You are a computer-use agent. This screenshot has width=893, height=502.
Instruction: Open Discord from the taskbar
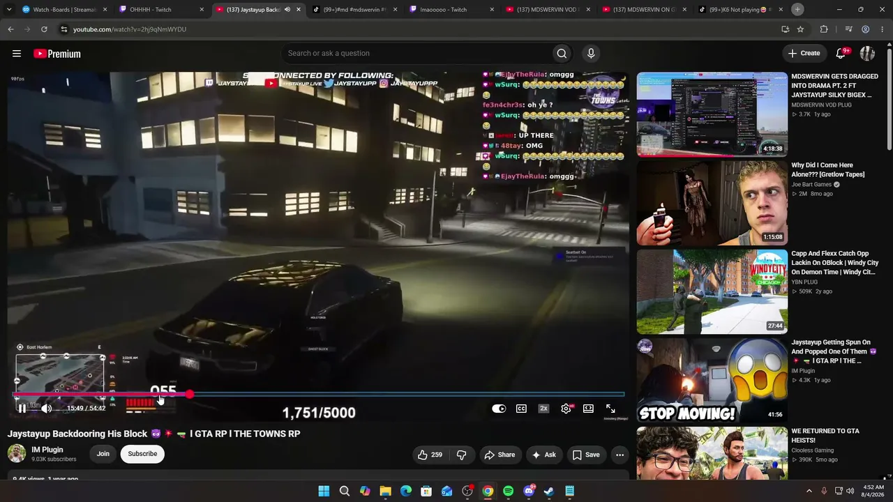(529, 492)
